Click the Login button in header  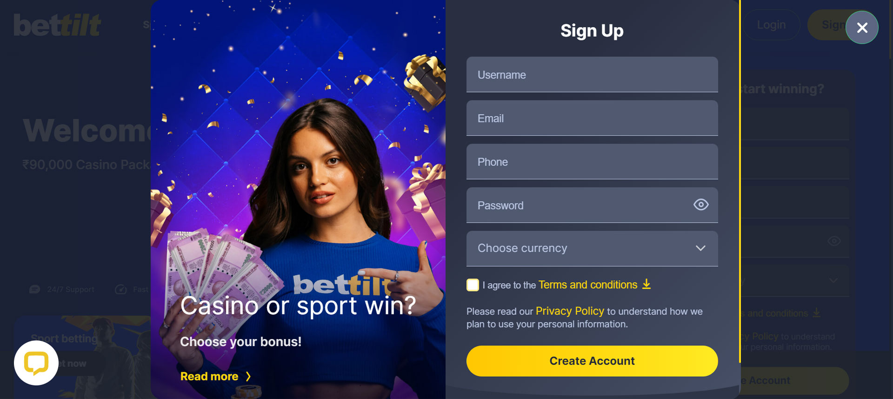[771, 25]
